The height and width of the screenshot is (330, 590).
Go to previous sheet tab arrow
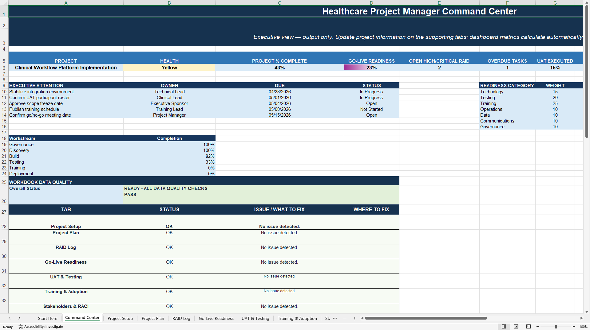point(10,318)
